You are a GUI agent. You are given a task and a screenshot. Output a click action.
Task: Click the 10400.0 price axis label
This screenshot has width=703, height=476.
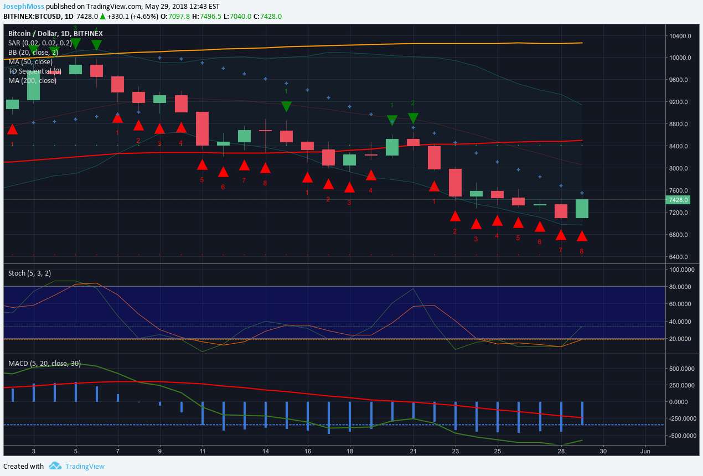681,36
